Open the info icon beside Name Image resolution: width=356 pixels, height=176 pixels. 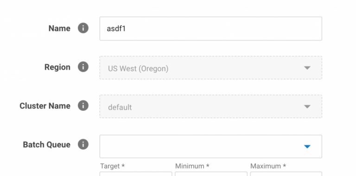(83, 28)
